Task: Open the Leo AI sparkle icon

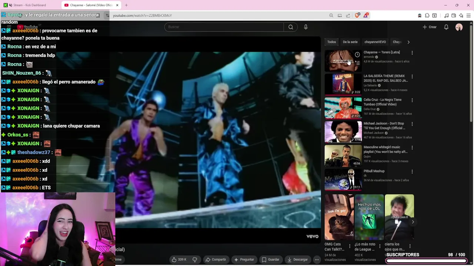Action: [x=461, y=16]
